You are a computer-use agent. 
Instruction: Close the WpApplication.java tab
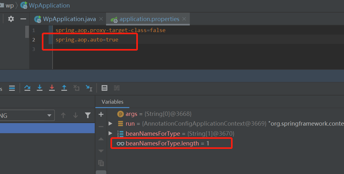pos(101,19)
